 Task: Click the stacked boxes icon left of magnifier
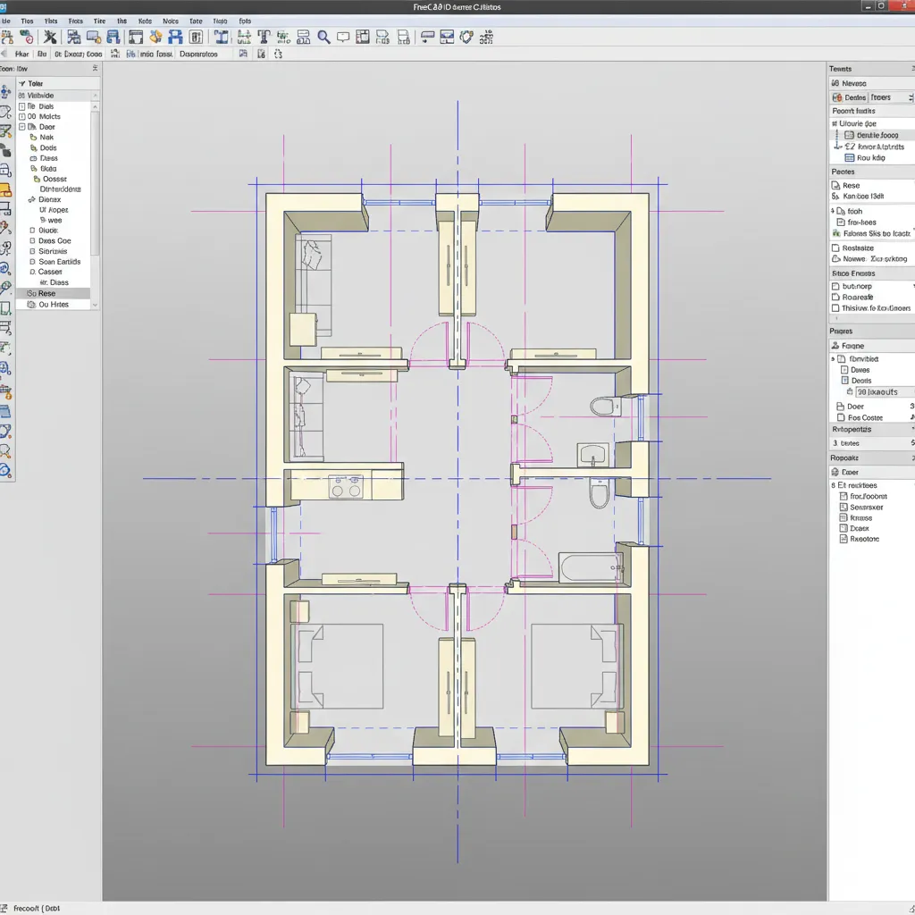tap(304, 38)
